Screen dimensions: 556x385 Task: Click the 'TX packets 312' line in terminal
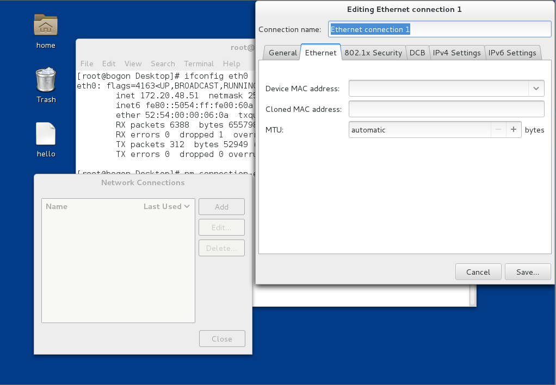point(186,144)
